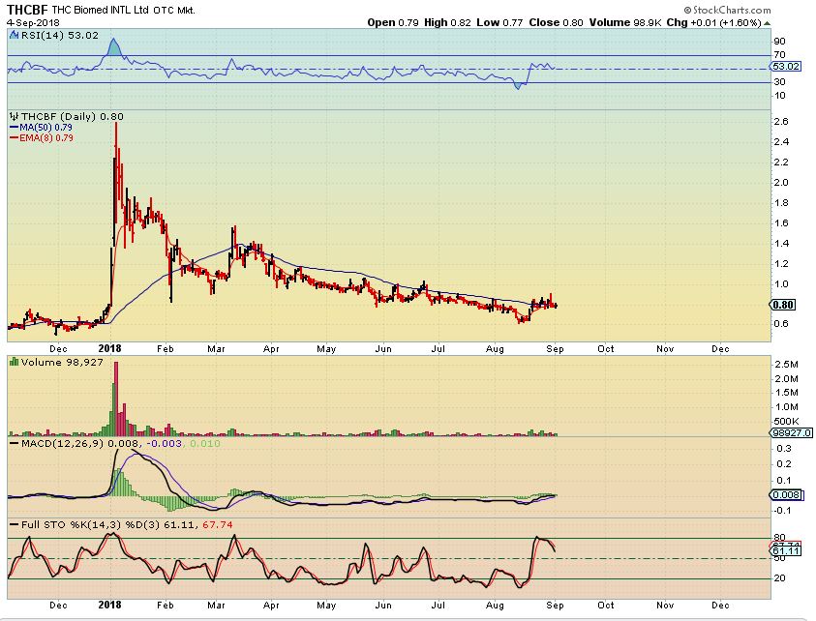
Task: Click the Open 0.79 header value
Action: click(393, 22)
